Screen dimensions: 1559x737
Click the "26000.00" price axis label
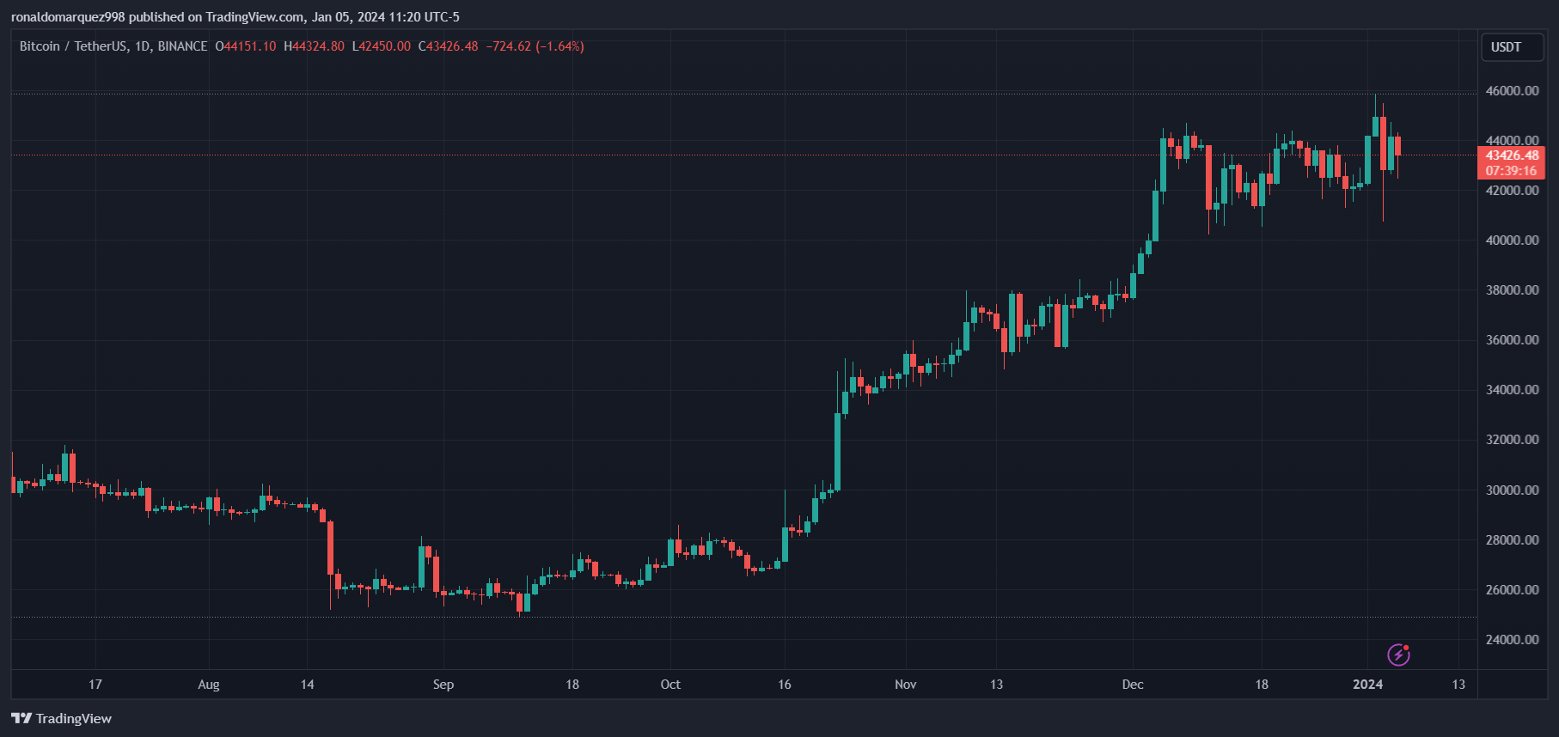coord(1512,590)
